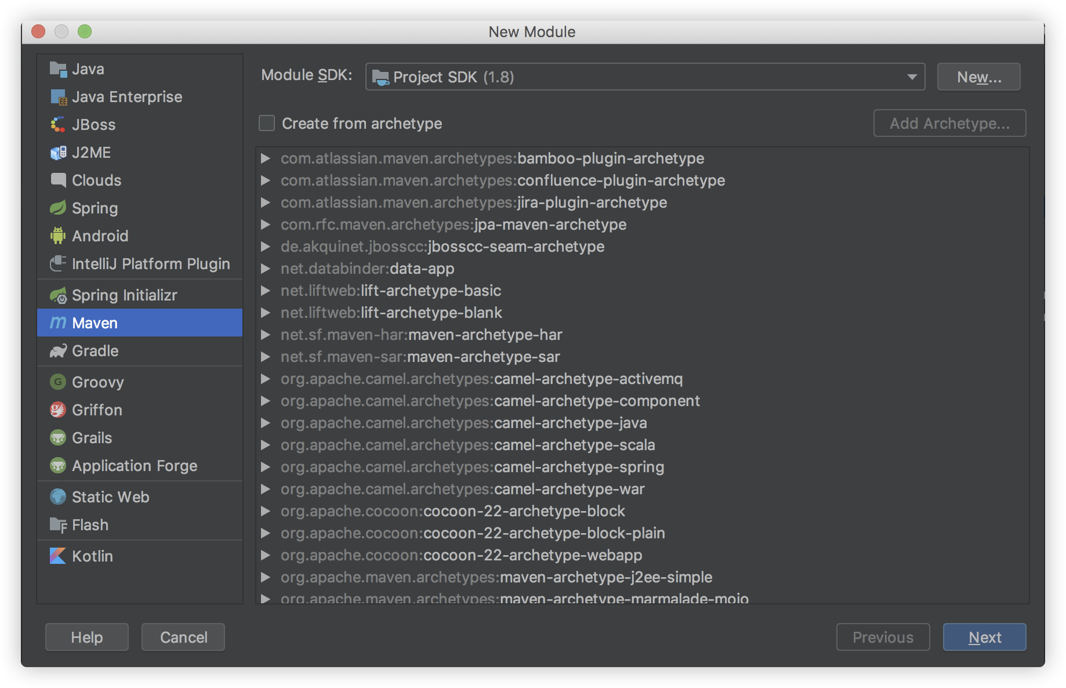Select the Kotlin icon
The image size is (1066, 688).
pyautogui.click(x=58, y=556)
